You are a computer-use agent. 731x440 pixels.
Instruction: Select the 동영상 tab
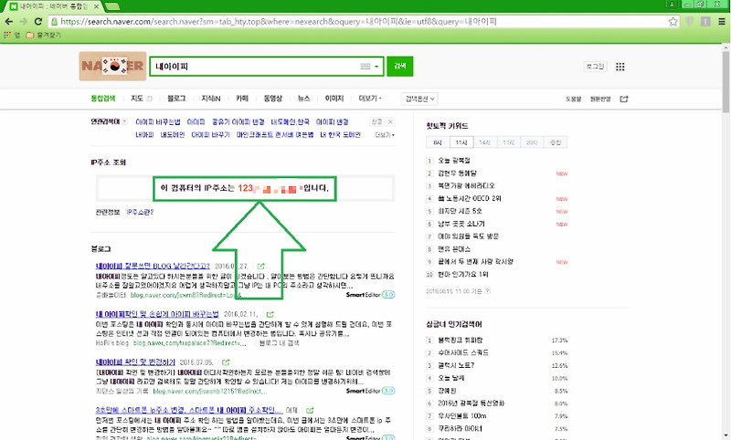272,99
